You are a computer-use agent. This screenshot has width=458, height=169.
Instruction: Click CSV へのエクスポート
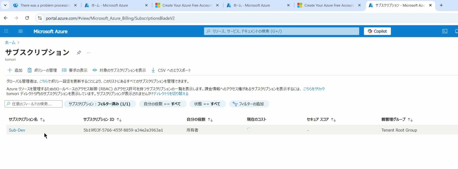pyautogui.click(x=171, y=70)
